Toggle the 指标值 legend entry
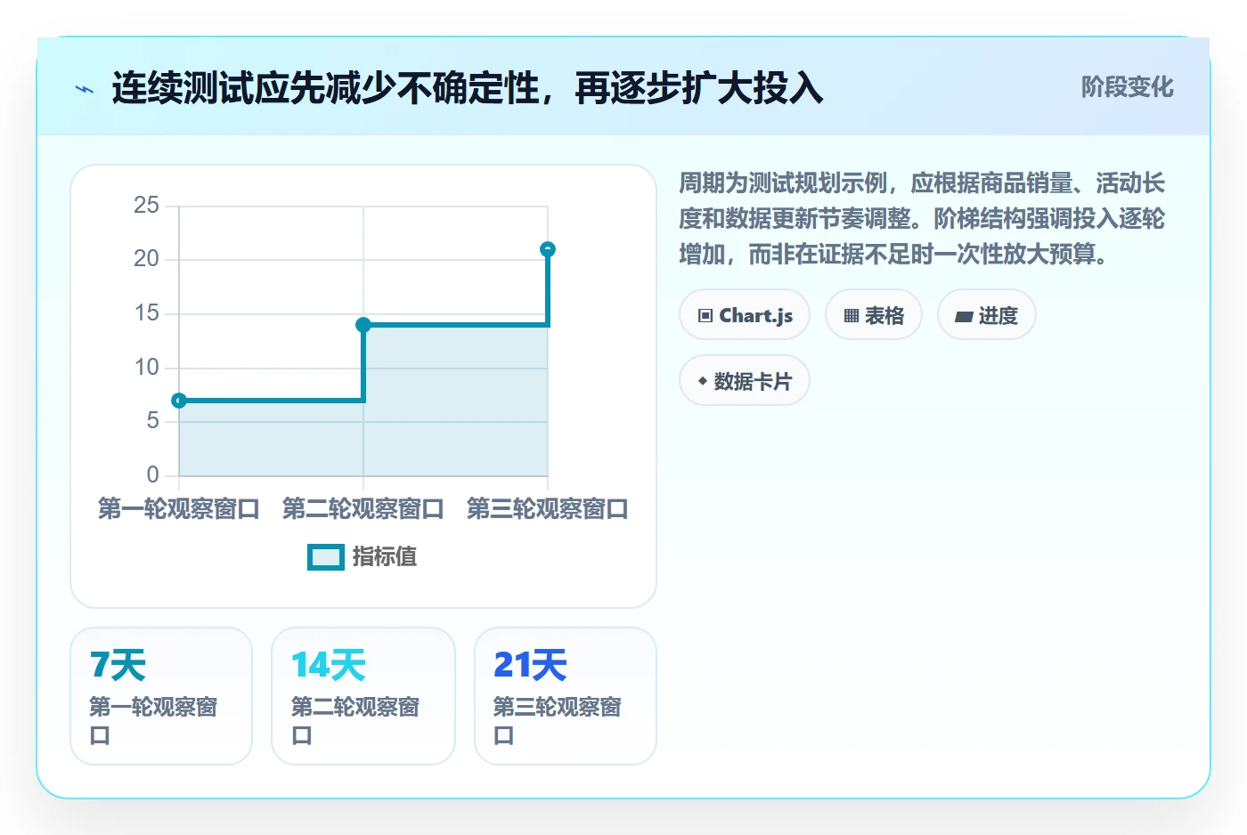1247x835 pixels. pos(363,556)
